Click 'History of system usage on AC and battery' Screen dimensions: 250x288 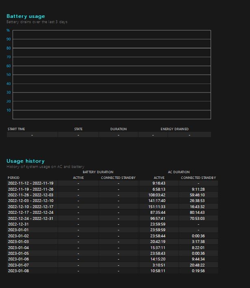tap(45, 167)
